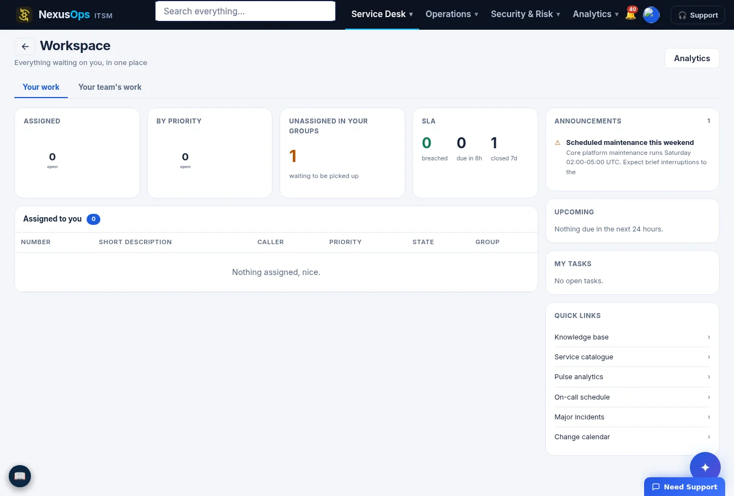Open the user avatar menu
Image resolution: width=734 pixels, height=496 pixels.
[651, 15]
